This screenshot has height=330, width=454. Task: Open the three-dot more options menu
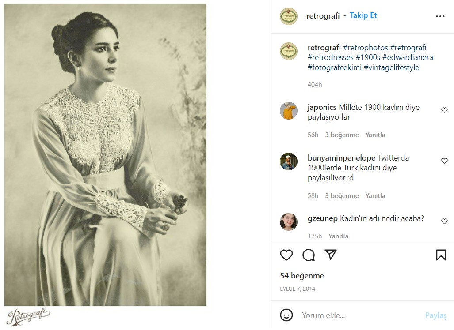[x=440, y=16]
